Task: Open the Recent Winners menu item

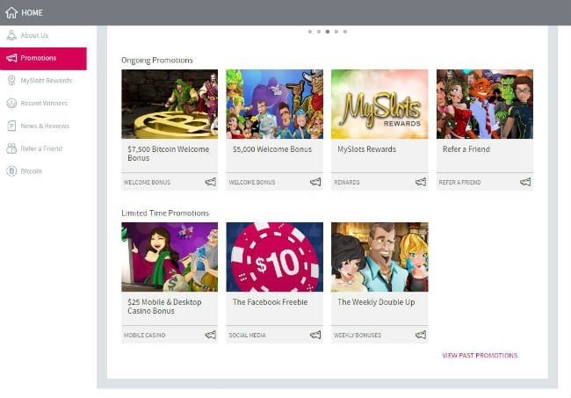Action: pyautogui.click(x=45, y=104)
